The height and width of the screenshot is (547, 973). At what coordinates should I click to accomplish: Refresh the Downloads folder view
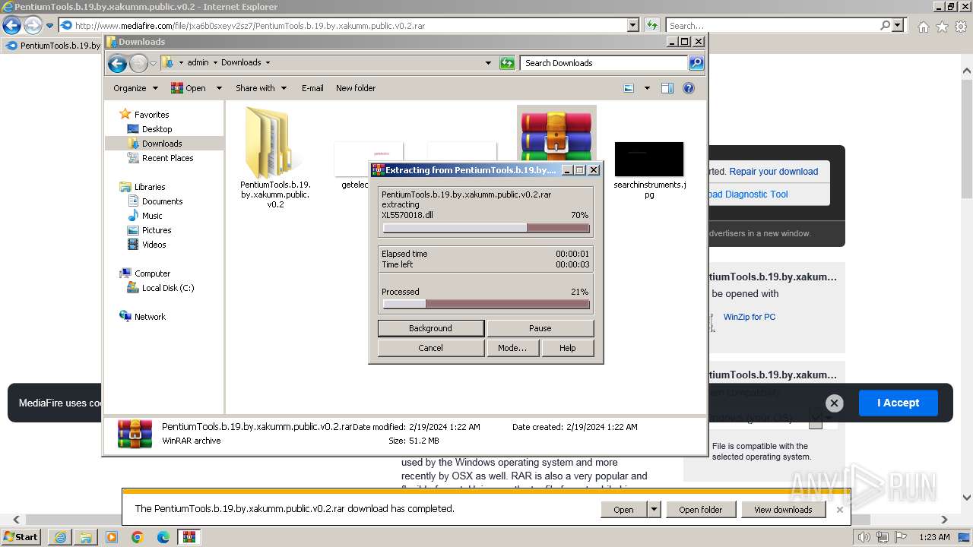(x=507, y=63)
